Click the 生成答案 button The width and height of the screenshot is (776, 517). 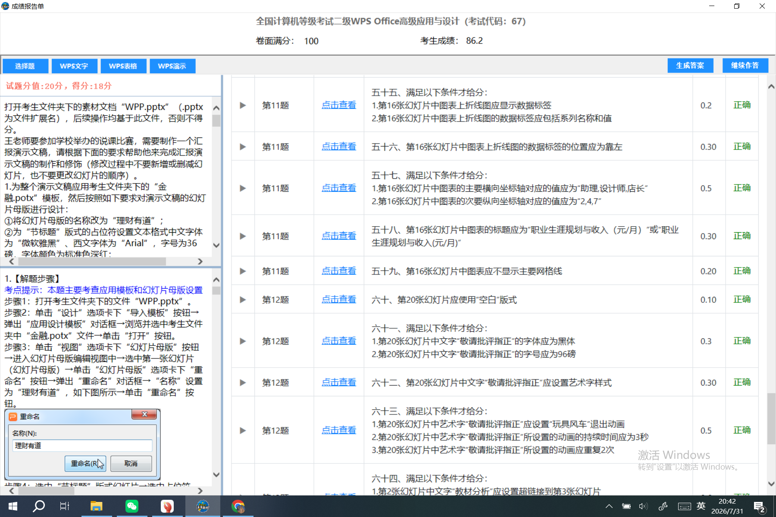point(690,65)
